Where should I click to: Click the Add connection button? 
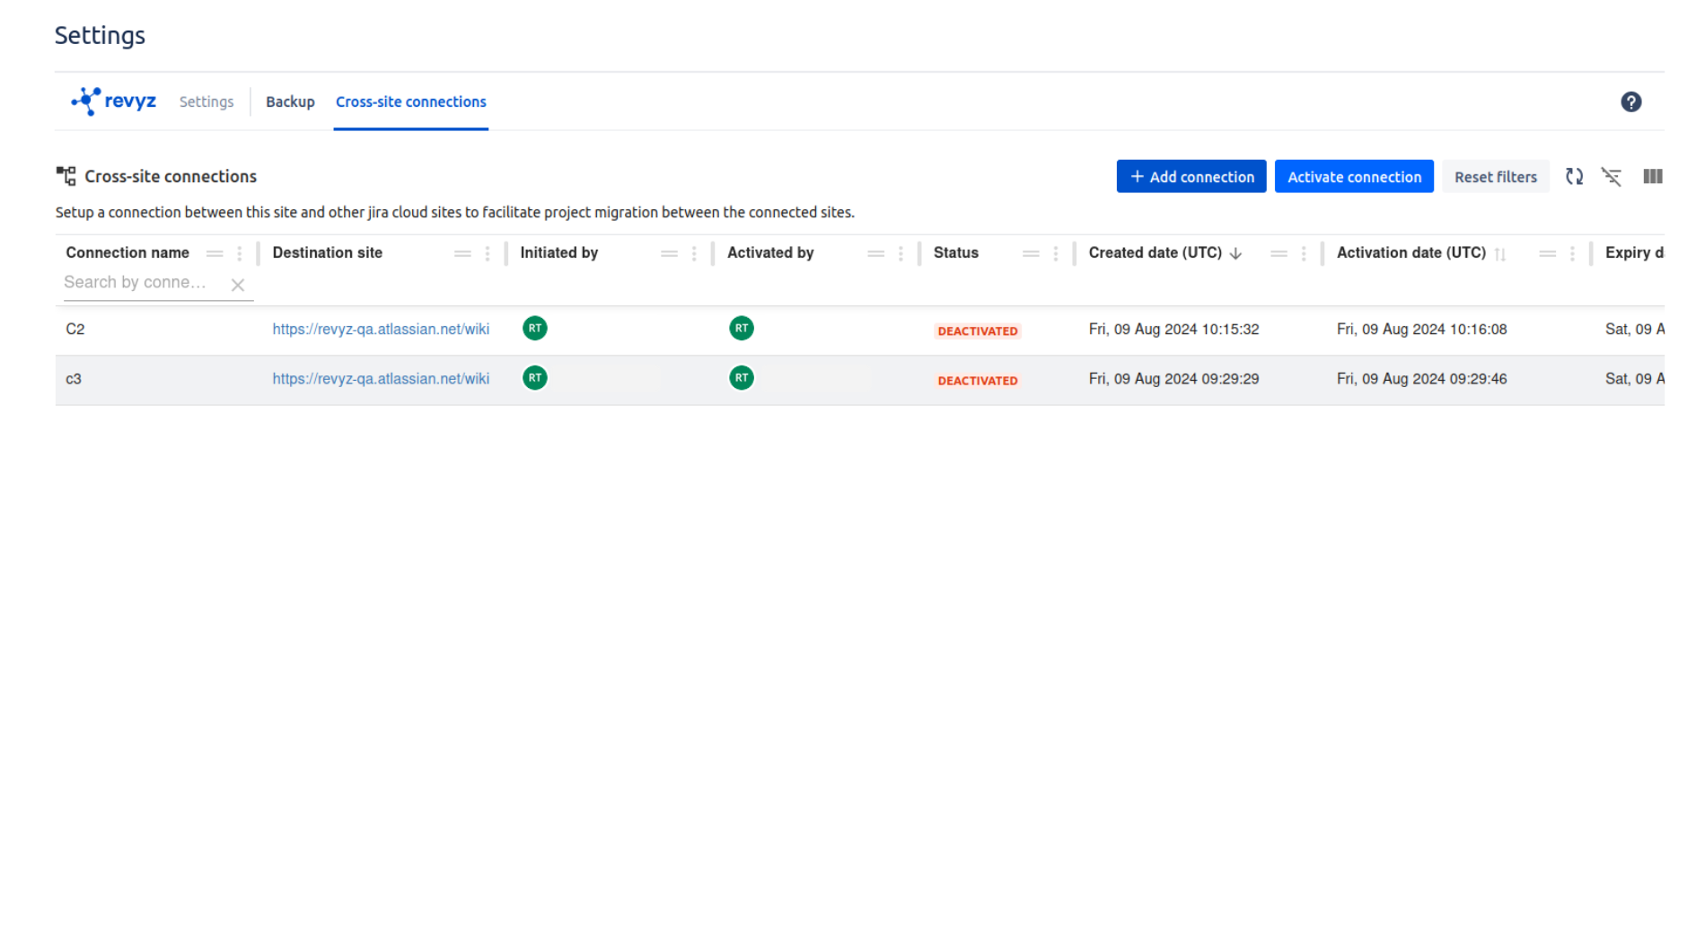click(x=1191, y=177)
